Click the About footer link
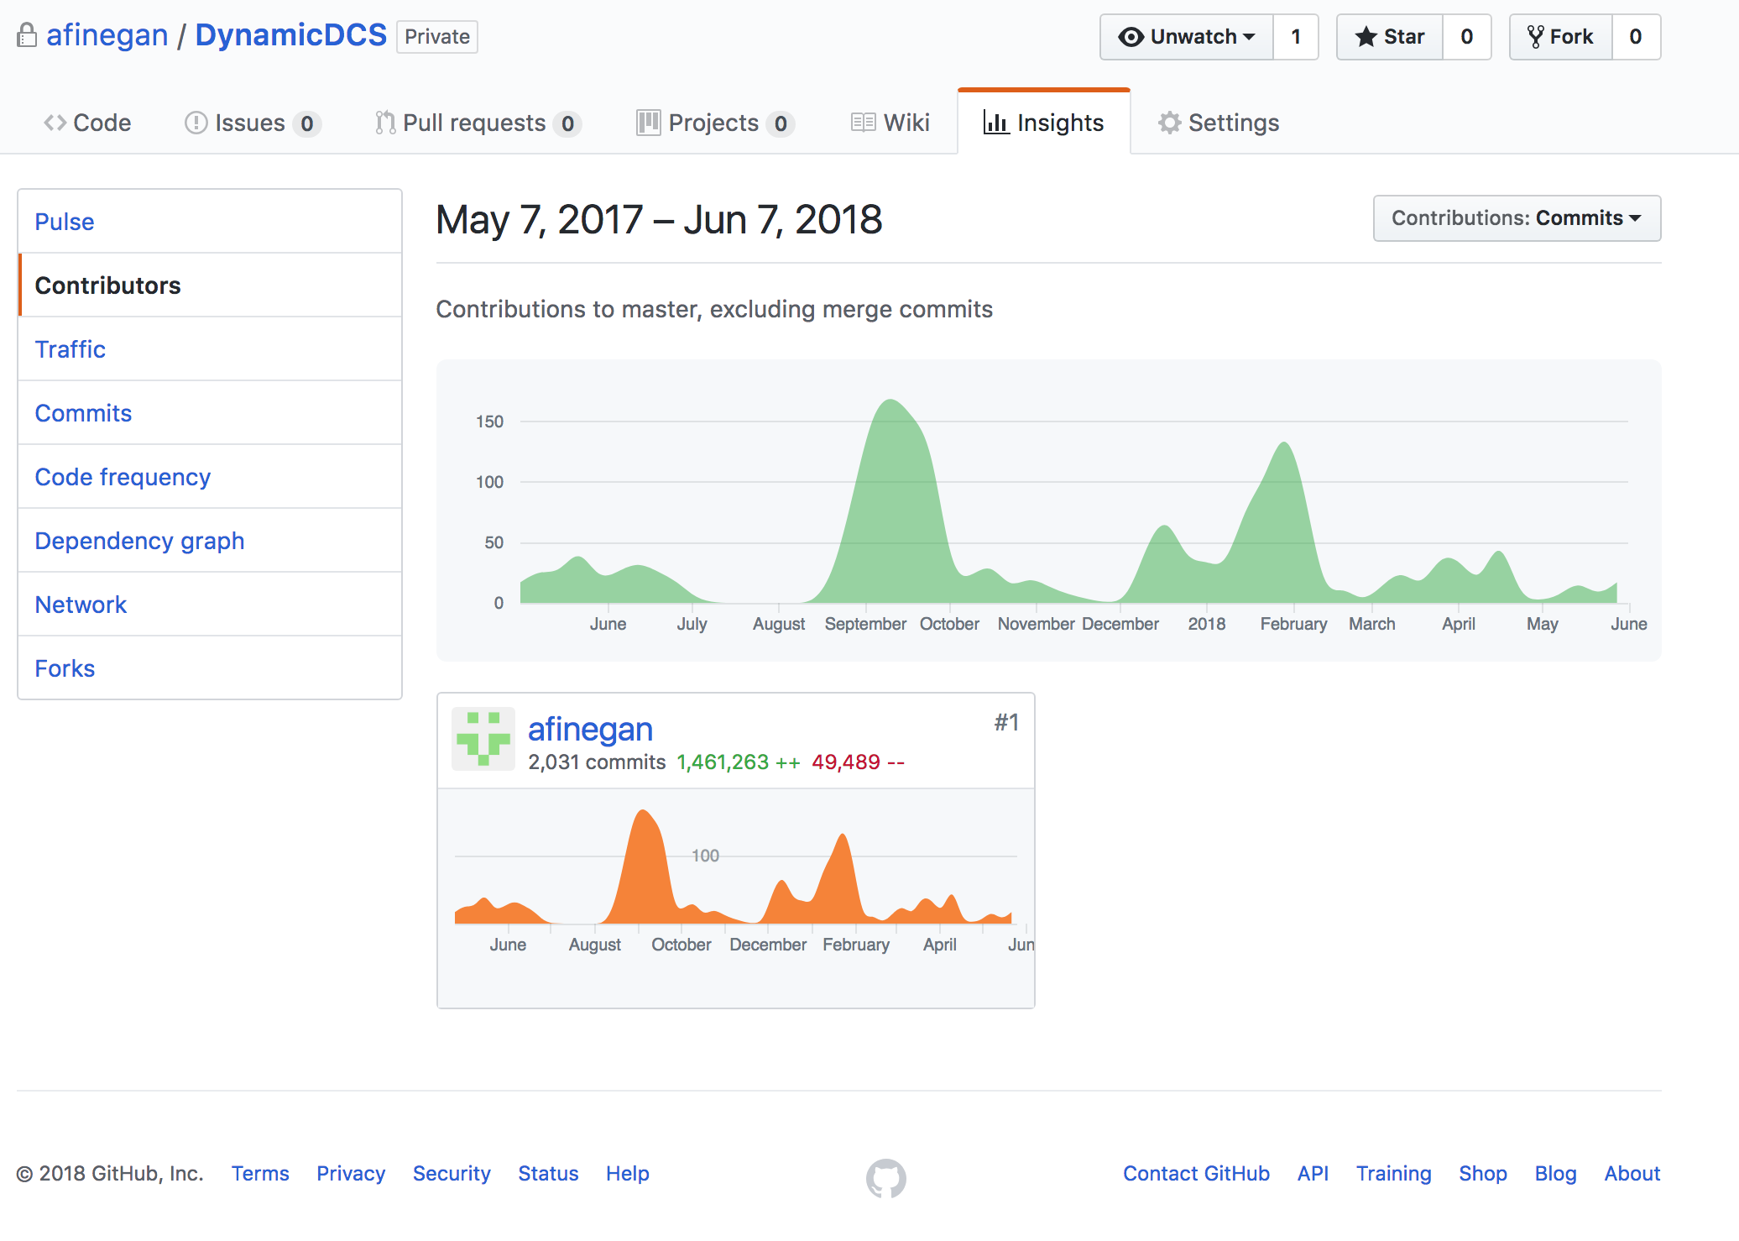This screenshot has height=1241, width=1739. pos(1632,1173)
